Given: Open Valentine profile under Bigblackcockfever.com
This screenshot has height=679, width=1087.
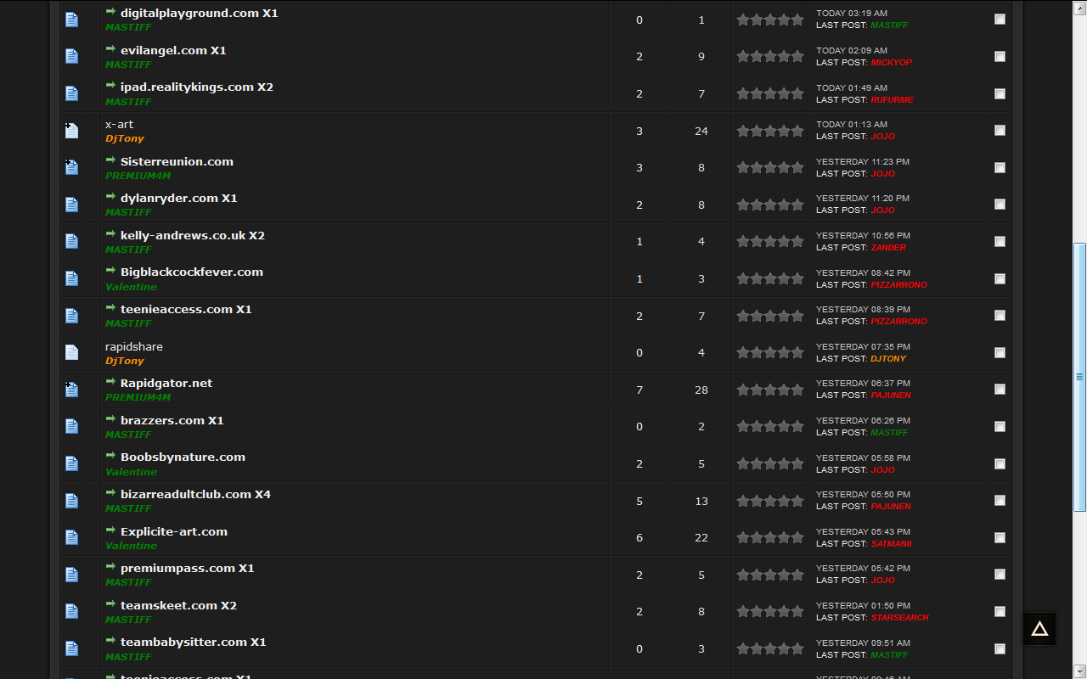Looking at the screenshot, I should click(x=131, y=287).
